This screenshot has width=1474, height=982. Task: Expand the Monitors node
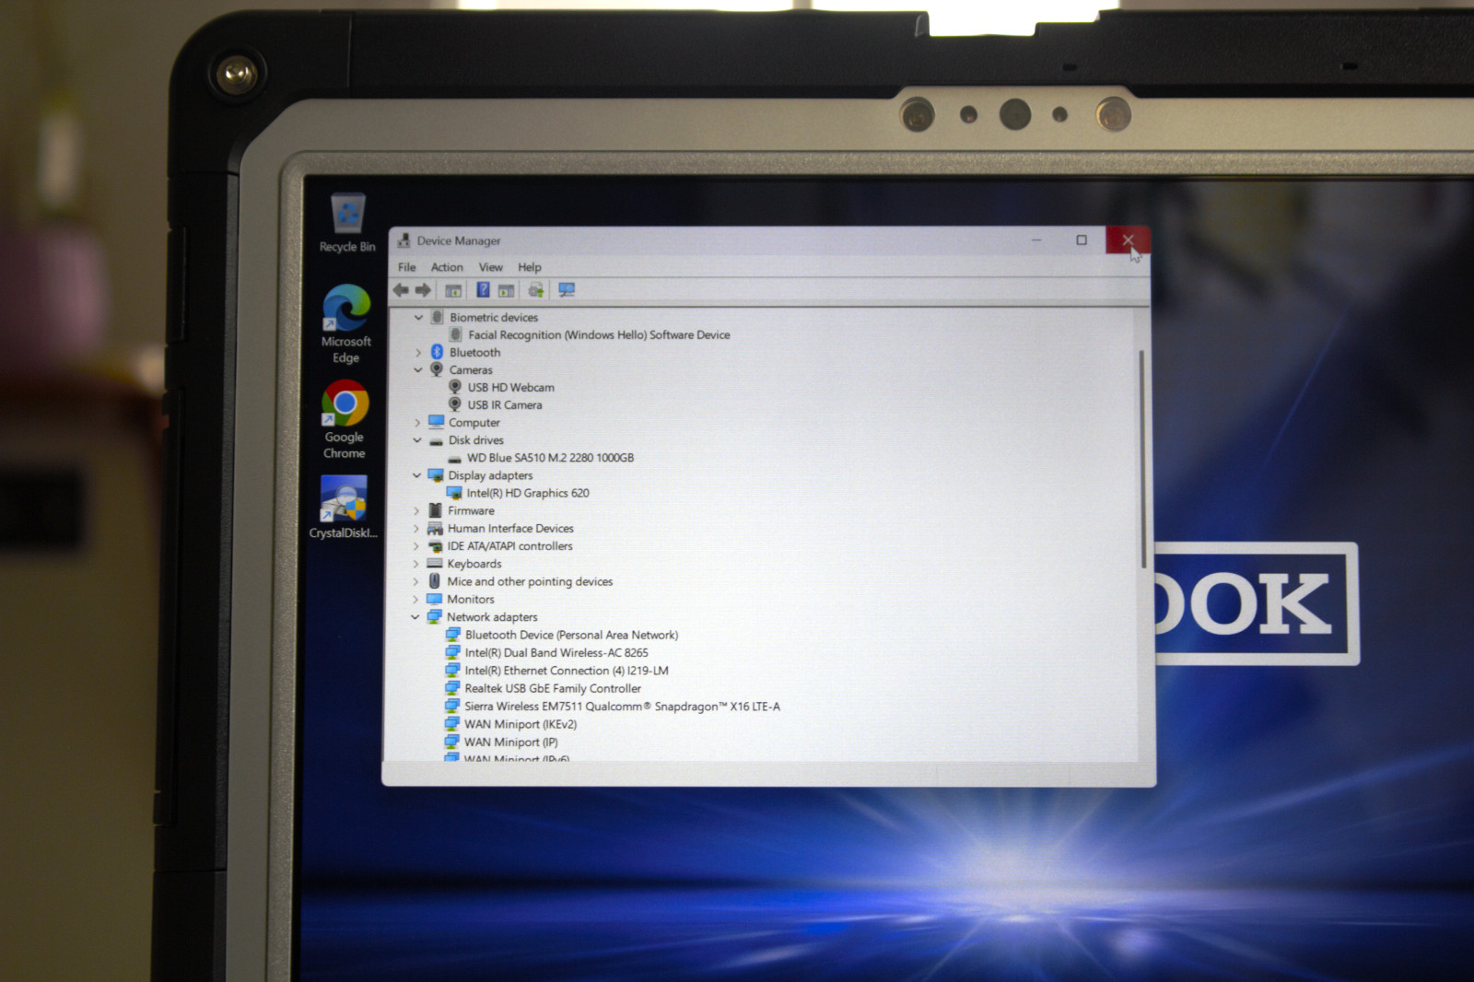(x=415, y=600)
